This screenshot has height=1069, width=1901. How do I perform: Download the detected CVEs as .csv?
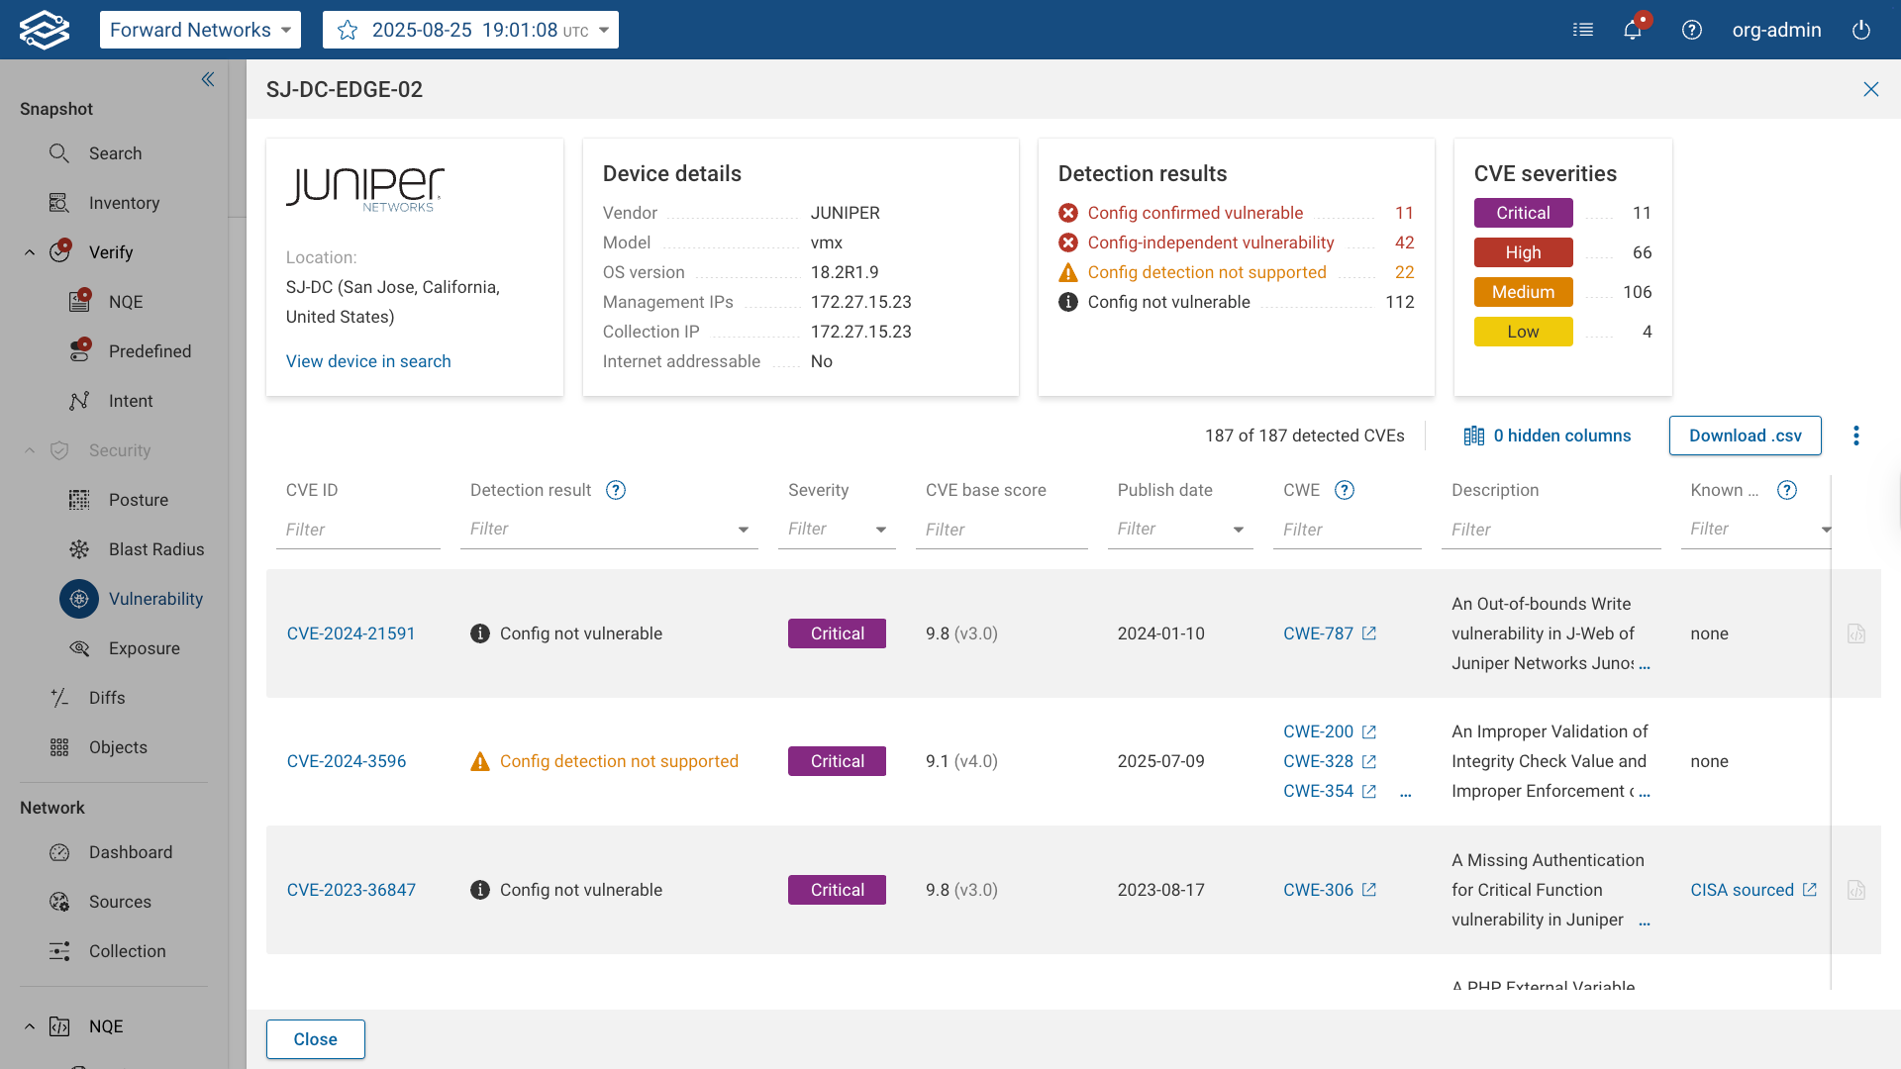[x=1745, y=436]
